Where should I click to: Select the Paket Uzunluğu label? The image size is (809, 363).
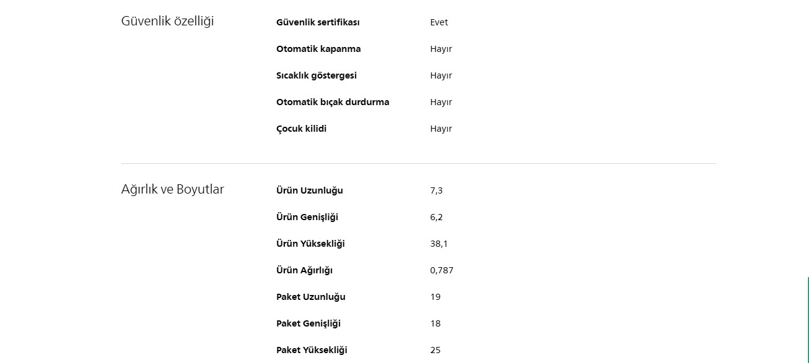(x=311, y=297)
